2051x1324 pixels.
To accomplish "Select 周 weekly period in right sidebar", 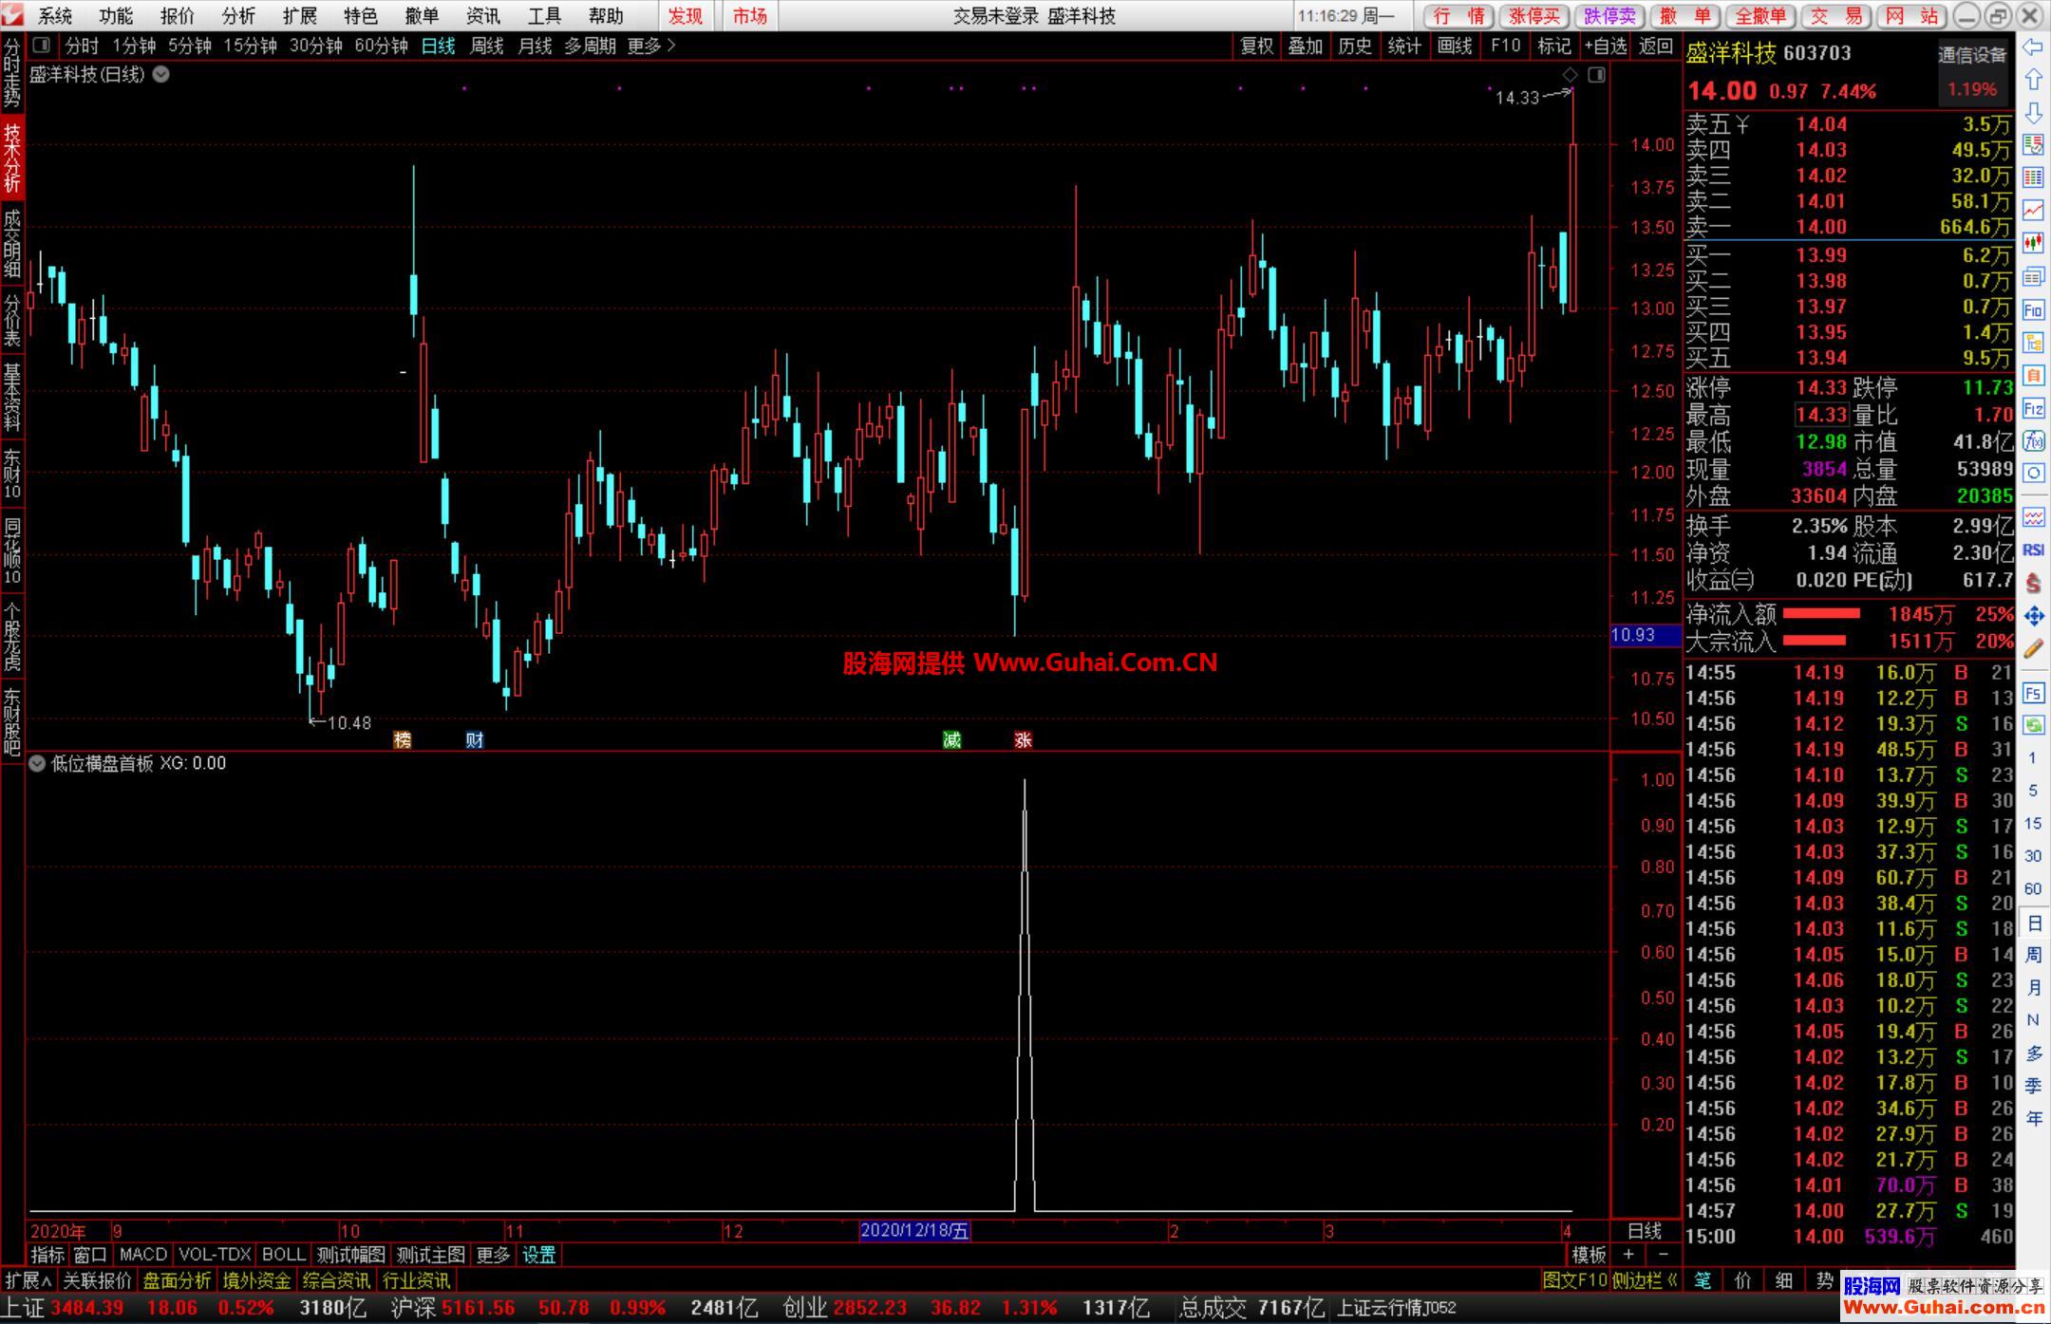I will [x=2033, y=955].
